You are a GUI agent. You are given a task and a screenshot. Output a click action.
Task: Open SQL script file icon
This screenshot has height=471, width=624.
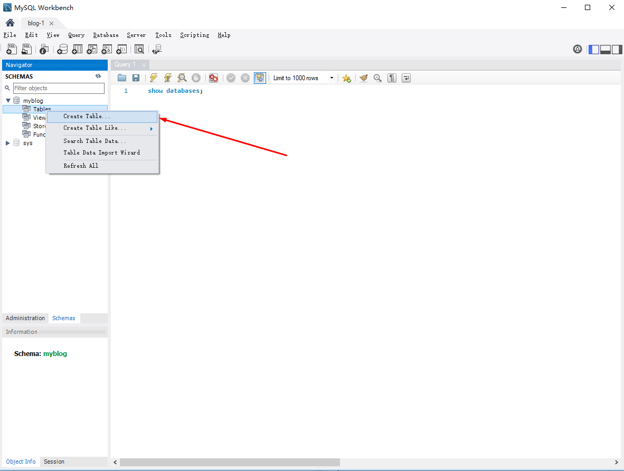point(27,49)
